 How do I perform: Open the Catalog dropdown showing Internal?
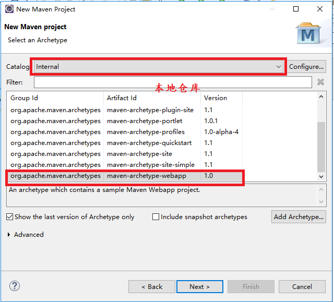click(x=159, y=67)
